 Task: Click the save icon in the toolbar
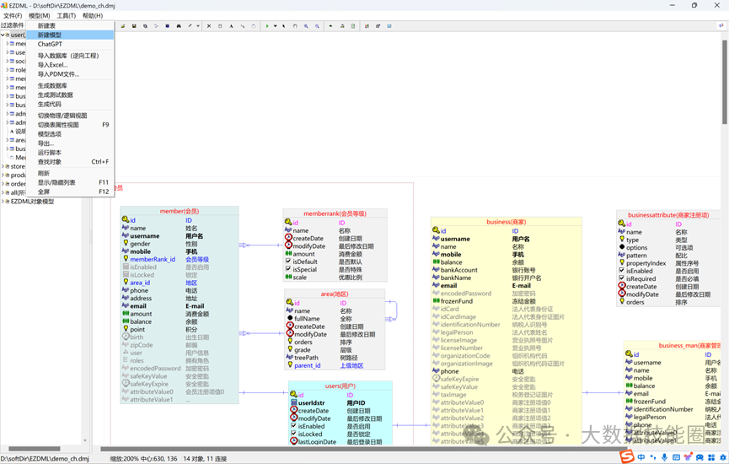(x=134, y=26)
